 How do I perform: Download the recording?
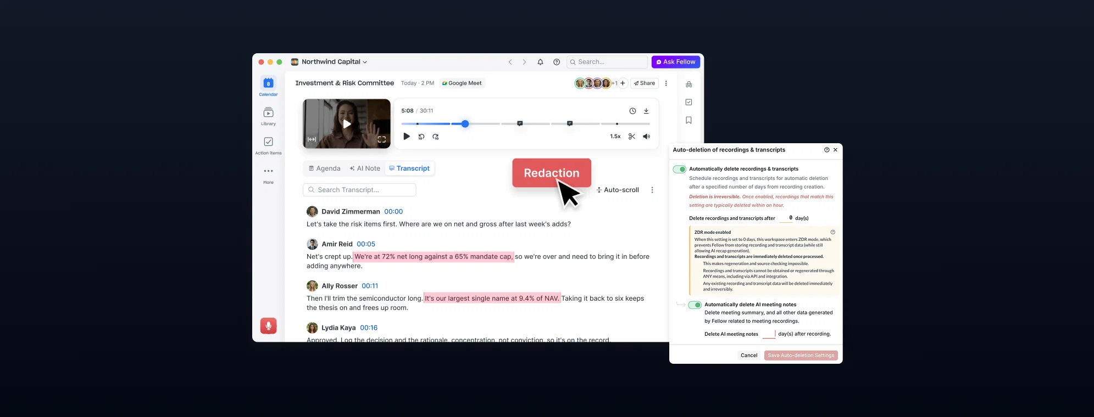click(x=646, y=111)
